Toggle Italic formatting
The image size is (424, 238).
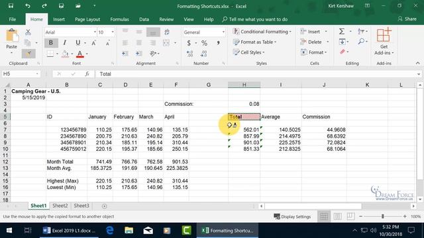(x=65, y=42)
